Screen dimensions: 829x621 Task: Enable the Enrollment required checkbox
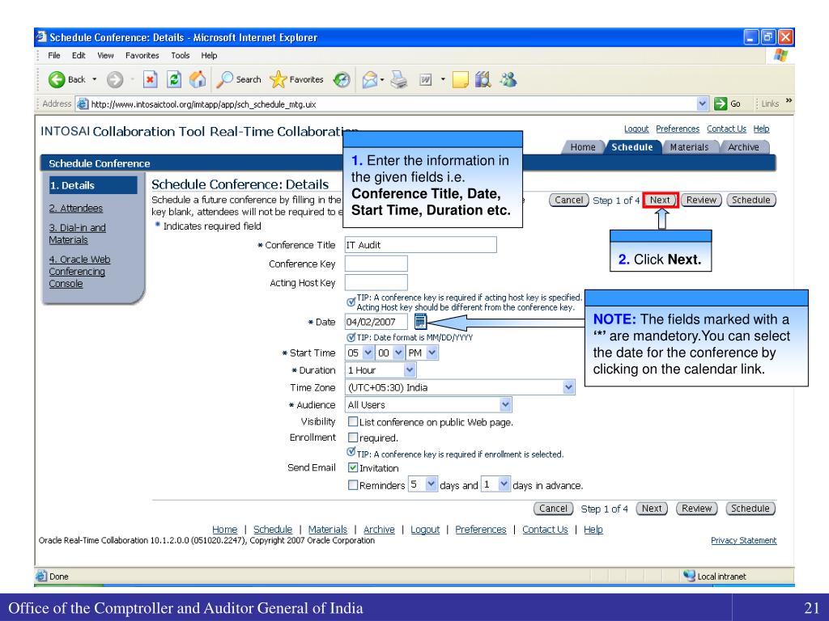pyautogui.click(x=353, y=437)
